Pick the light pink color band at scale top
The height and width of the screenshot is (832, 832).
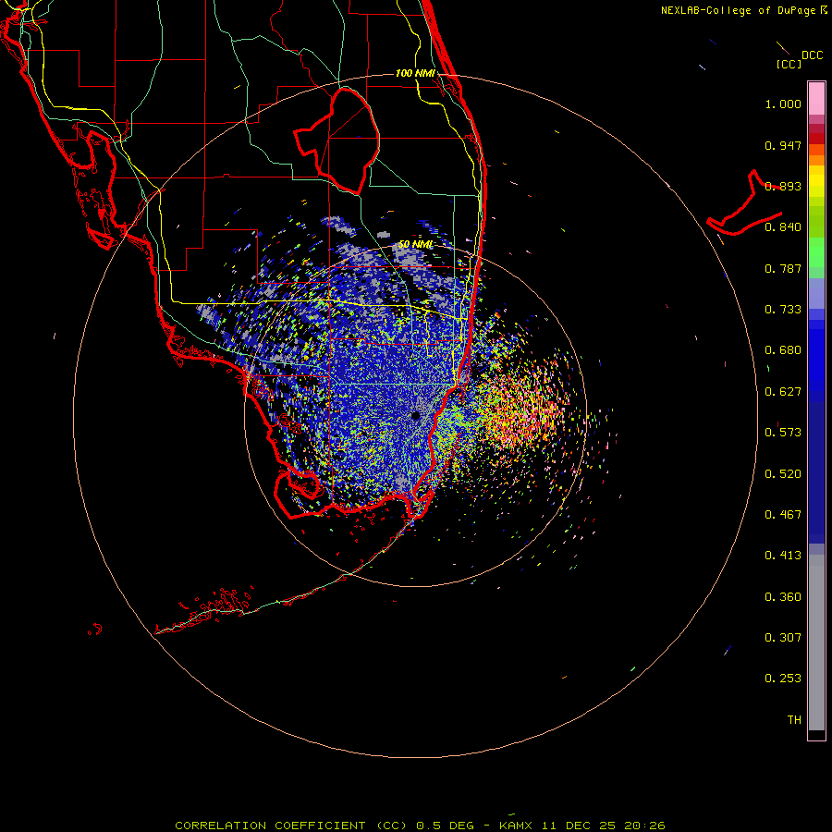[x=816, y=99]
